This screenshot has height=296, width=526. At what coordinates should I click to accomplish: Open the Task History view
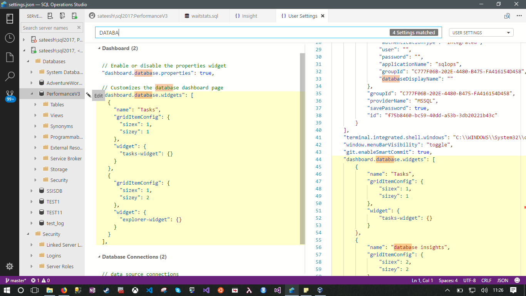point(10,38)
